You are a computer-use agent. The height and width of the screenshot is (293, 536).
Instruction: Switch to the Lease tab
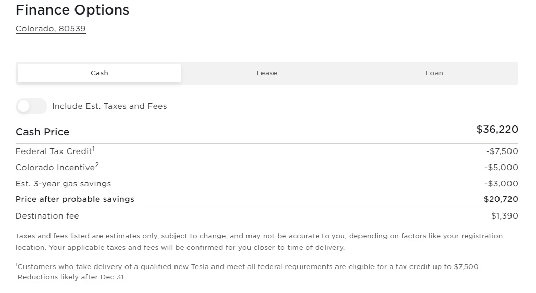tap(267, 73)
